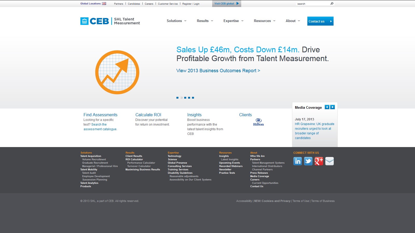
Task: Open footer Turnover Calculator link
Action: coord(139,166)
